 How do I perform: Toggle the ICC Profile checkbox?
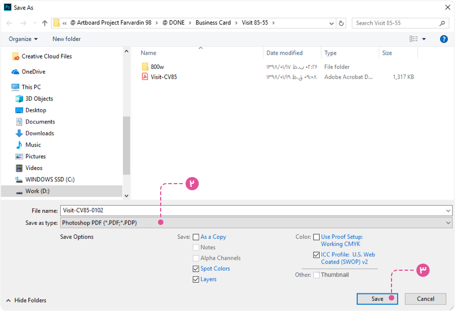click(316, 255)
